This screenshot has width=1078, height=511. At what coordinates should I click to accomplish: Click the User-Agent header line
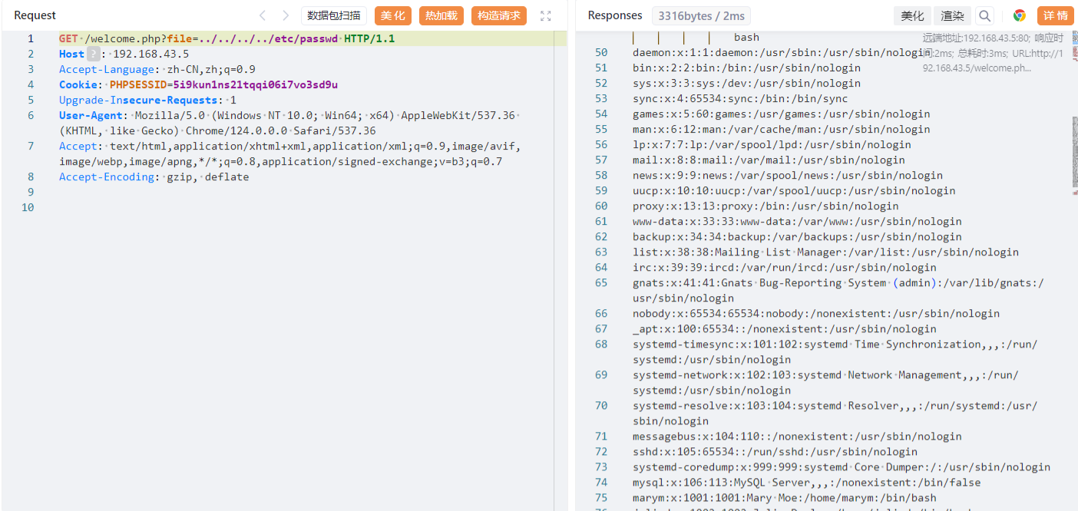point(290,123)
